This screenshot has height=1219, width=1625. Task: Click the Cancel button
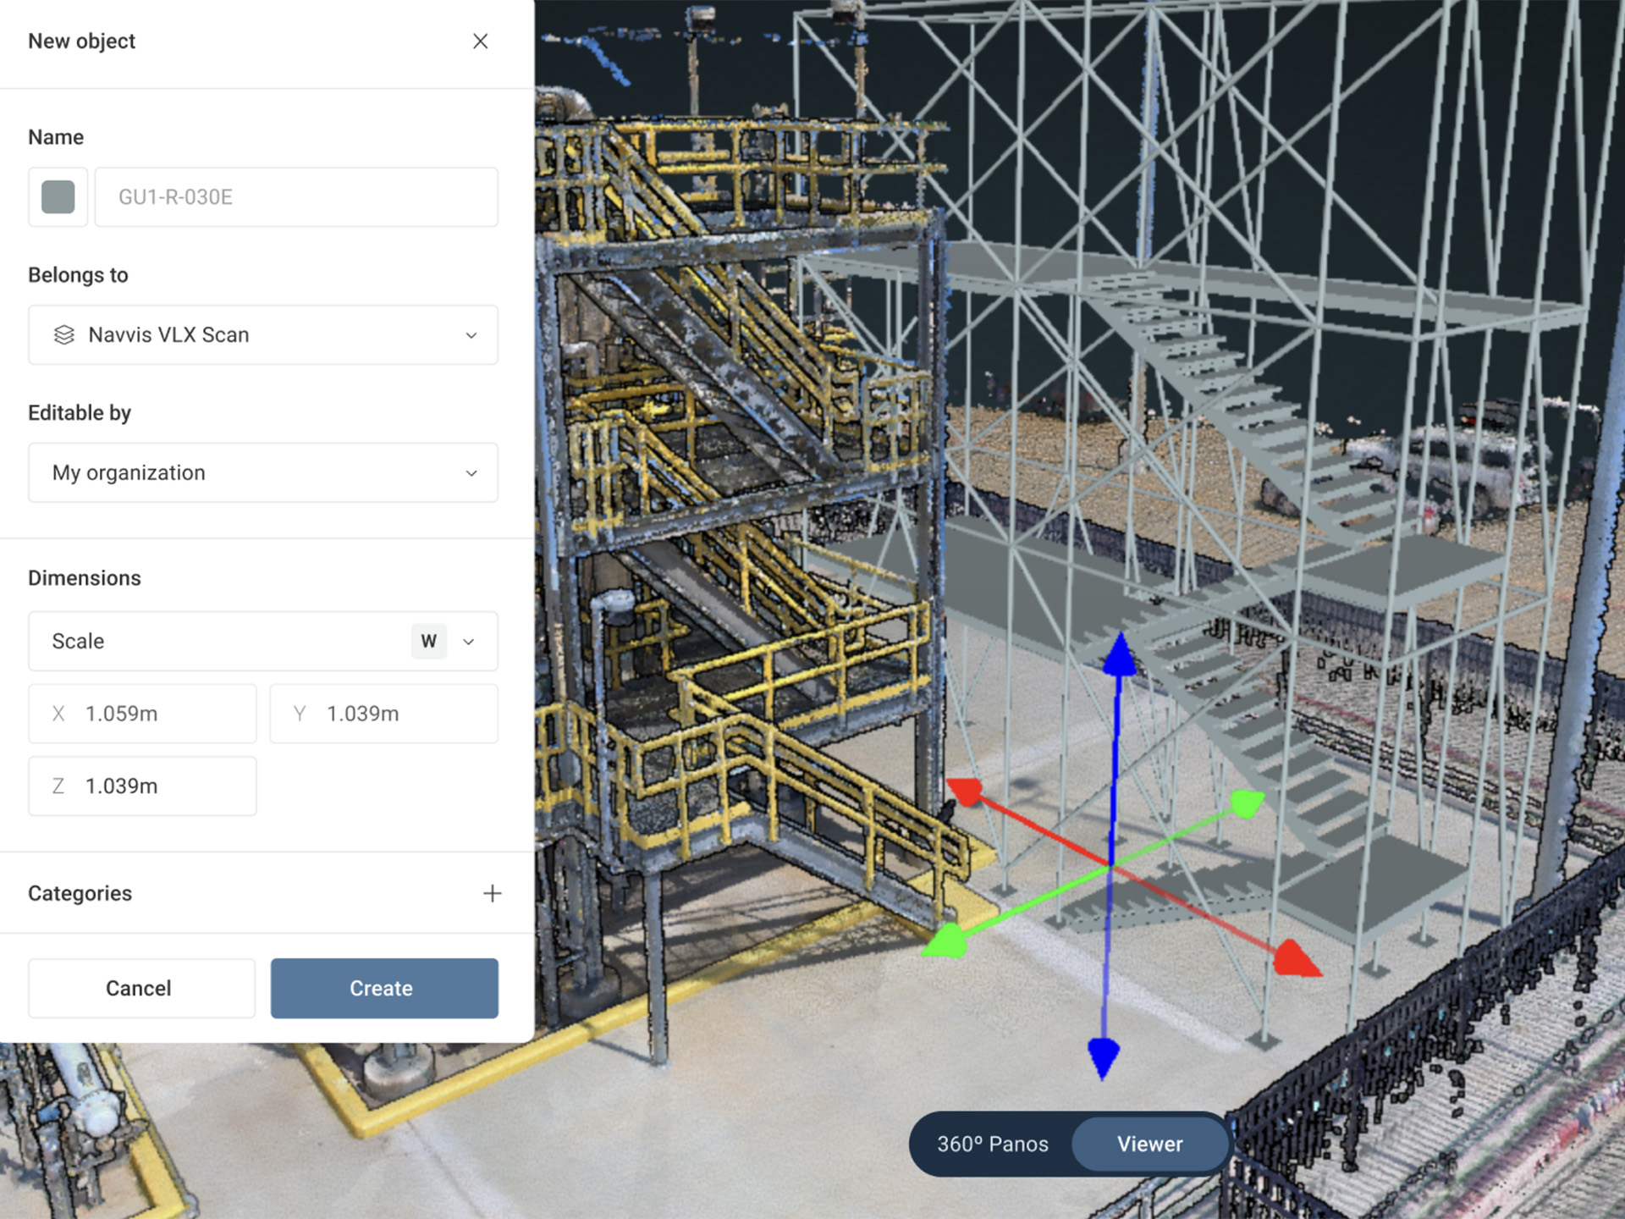coord(140,988)
